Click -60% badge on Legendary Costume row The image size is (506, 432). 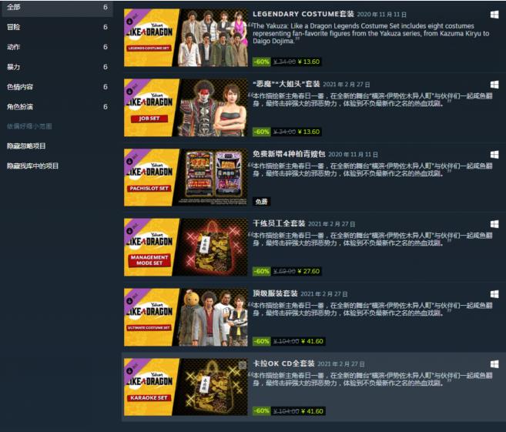pos(261,62)
